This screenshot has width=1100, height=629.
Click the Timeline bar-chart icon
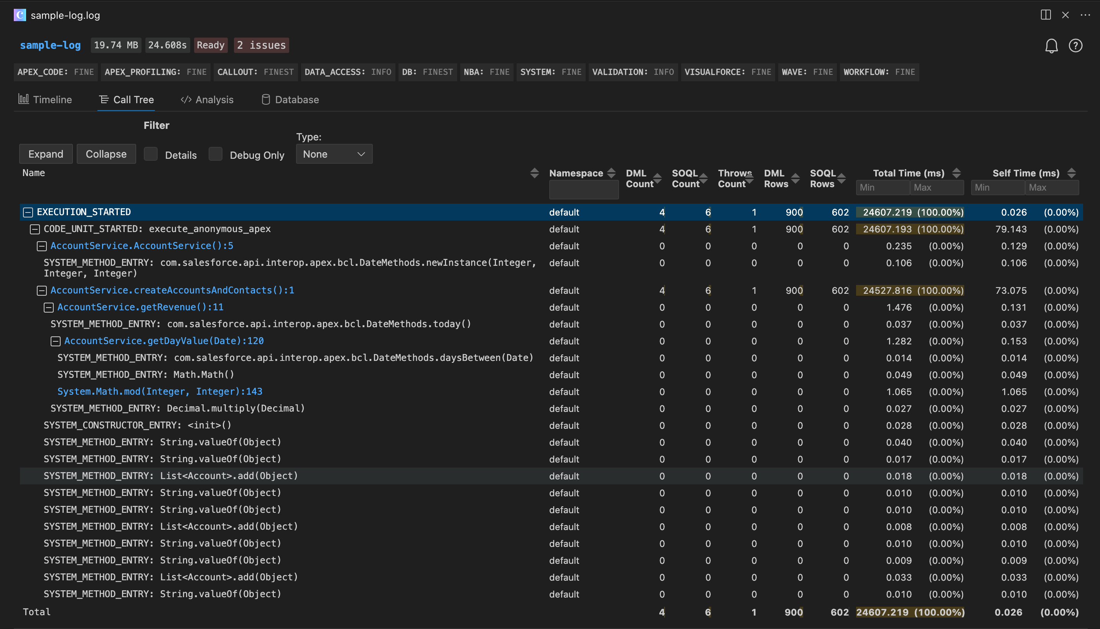point(24,99)
